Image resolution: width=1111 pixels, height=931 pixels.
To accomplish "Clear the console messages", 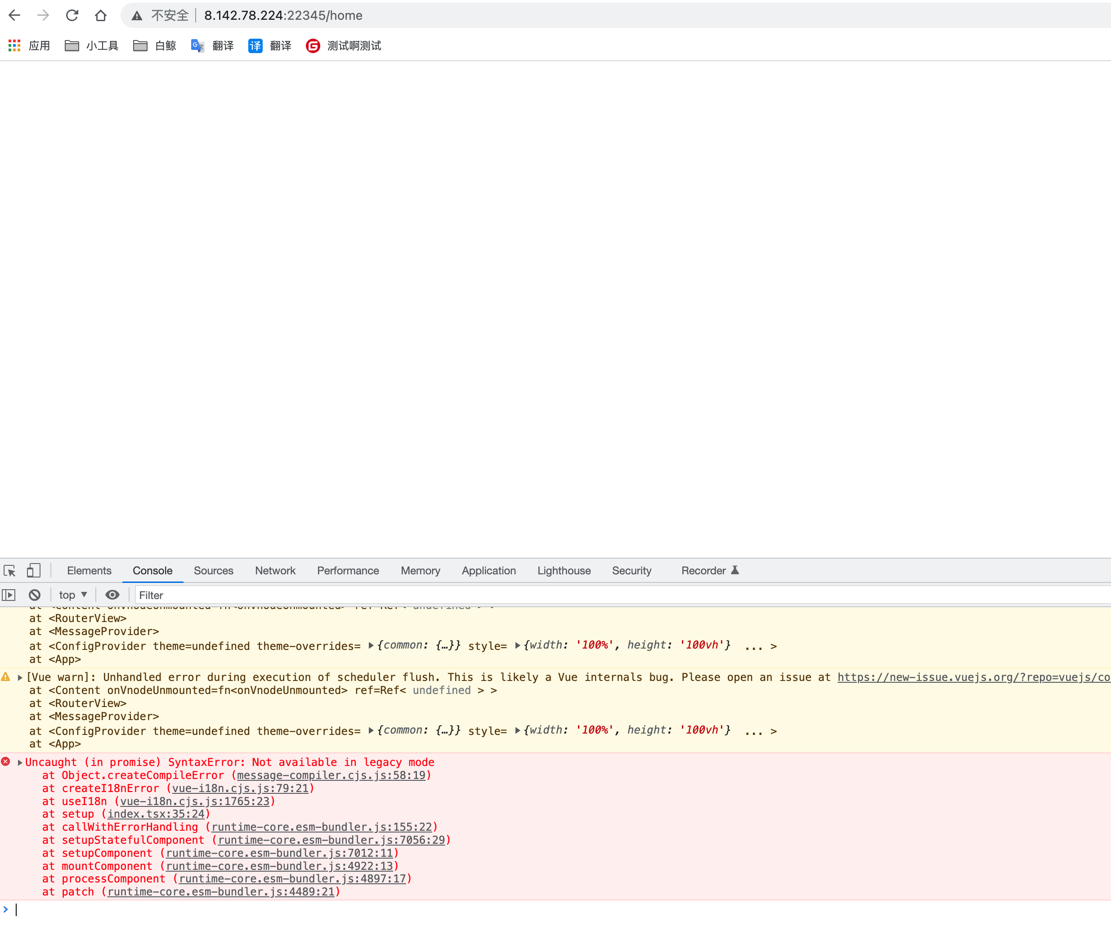I will point(34,595).
